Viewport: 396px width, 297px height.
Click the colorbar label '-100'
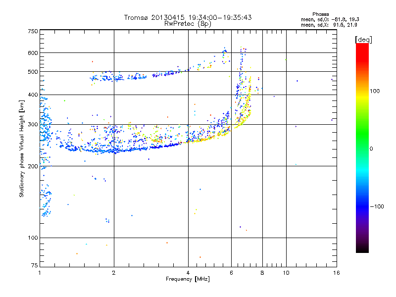pyautogui.click(x=377, y=206)
